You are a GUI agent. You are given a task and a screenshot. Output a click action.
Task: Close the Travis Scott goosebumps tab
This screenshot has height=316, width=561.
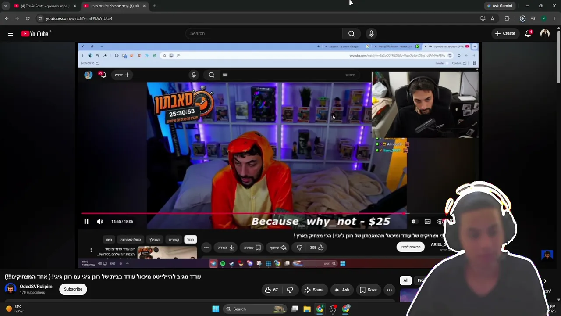[x=75, y=6]
